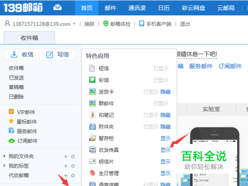Click the 星标邮件 sidebar label

(27, 122)
